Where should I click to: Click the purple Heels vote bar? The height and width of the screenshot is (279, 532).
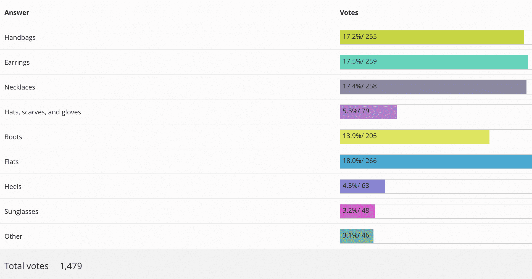362,186
